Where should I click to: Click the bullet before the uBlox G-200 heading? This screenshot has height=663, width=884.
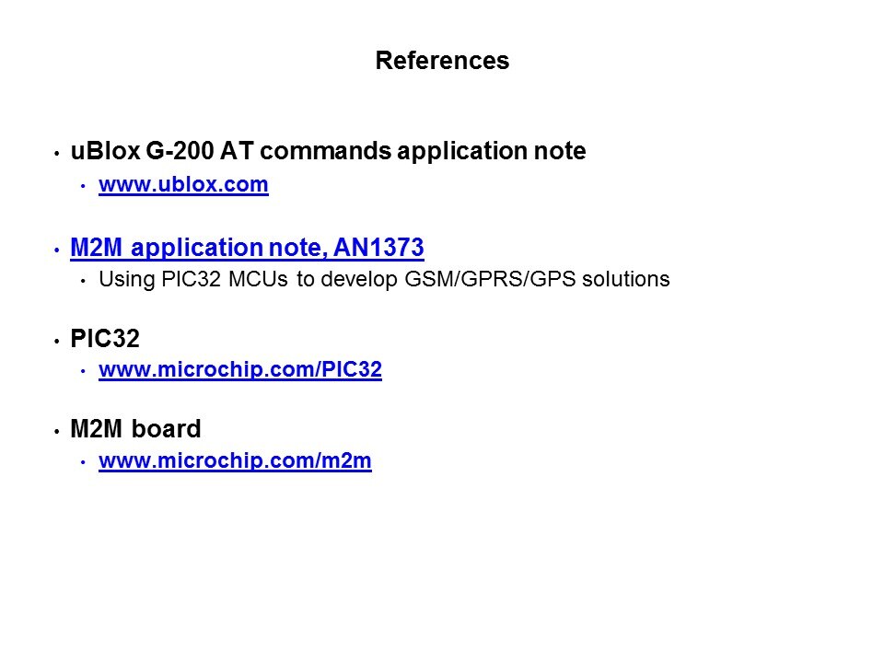[56, 154]
